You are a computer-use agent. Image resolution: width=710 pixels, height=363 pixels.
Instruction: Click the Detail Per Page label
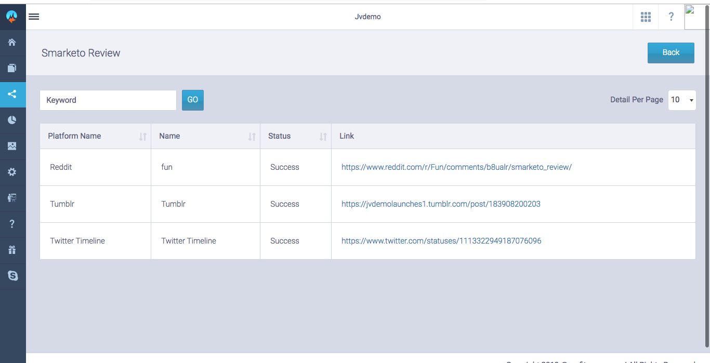click(x=637, y=100)
